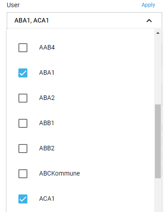This screenshot has width=168, height=212.
Task: Check the AAB4 checkbox
Action: (x=23, y=48)
